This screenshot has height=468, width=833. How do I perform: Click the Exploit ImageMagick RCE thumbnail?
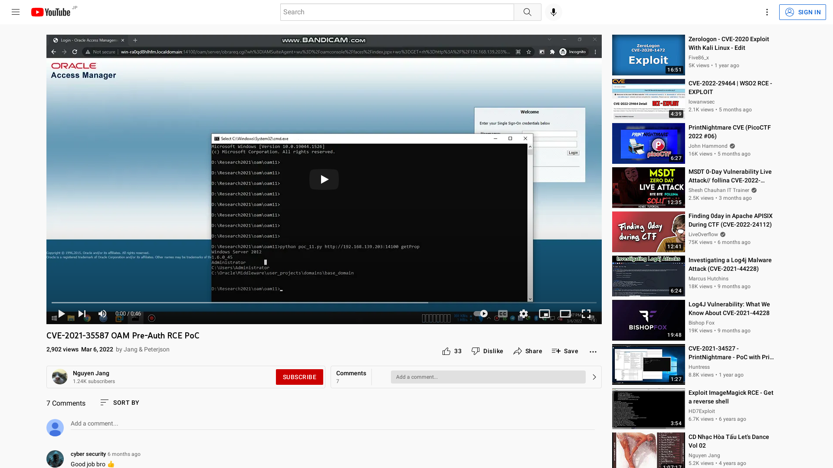[648, 409]
